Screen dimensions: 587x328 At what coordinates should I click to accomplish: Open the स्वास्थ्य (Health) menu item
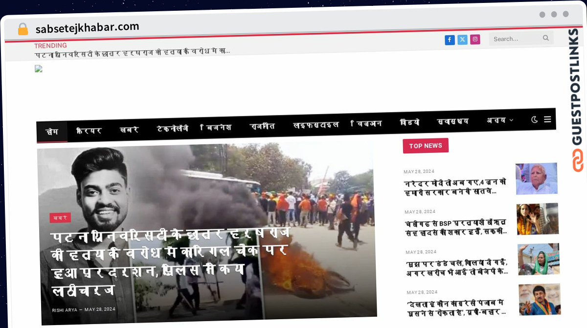coord(453,121)
